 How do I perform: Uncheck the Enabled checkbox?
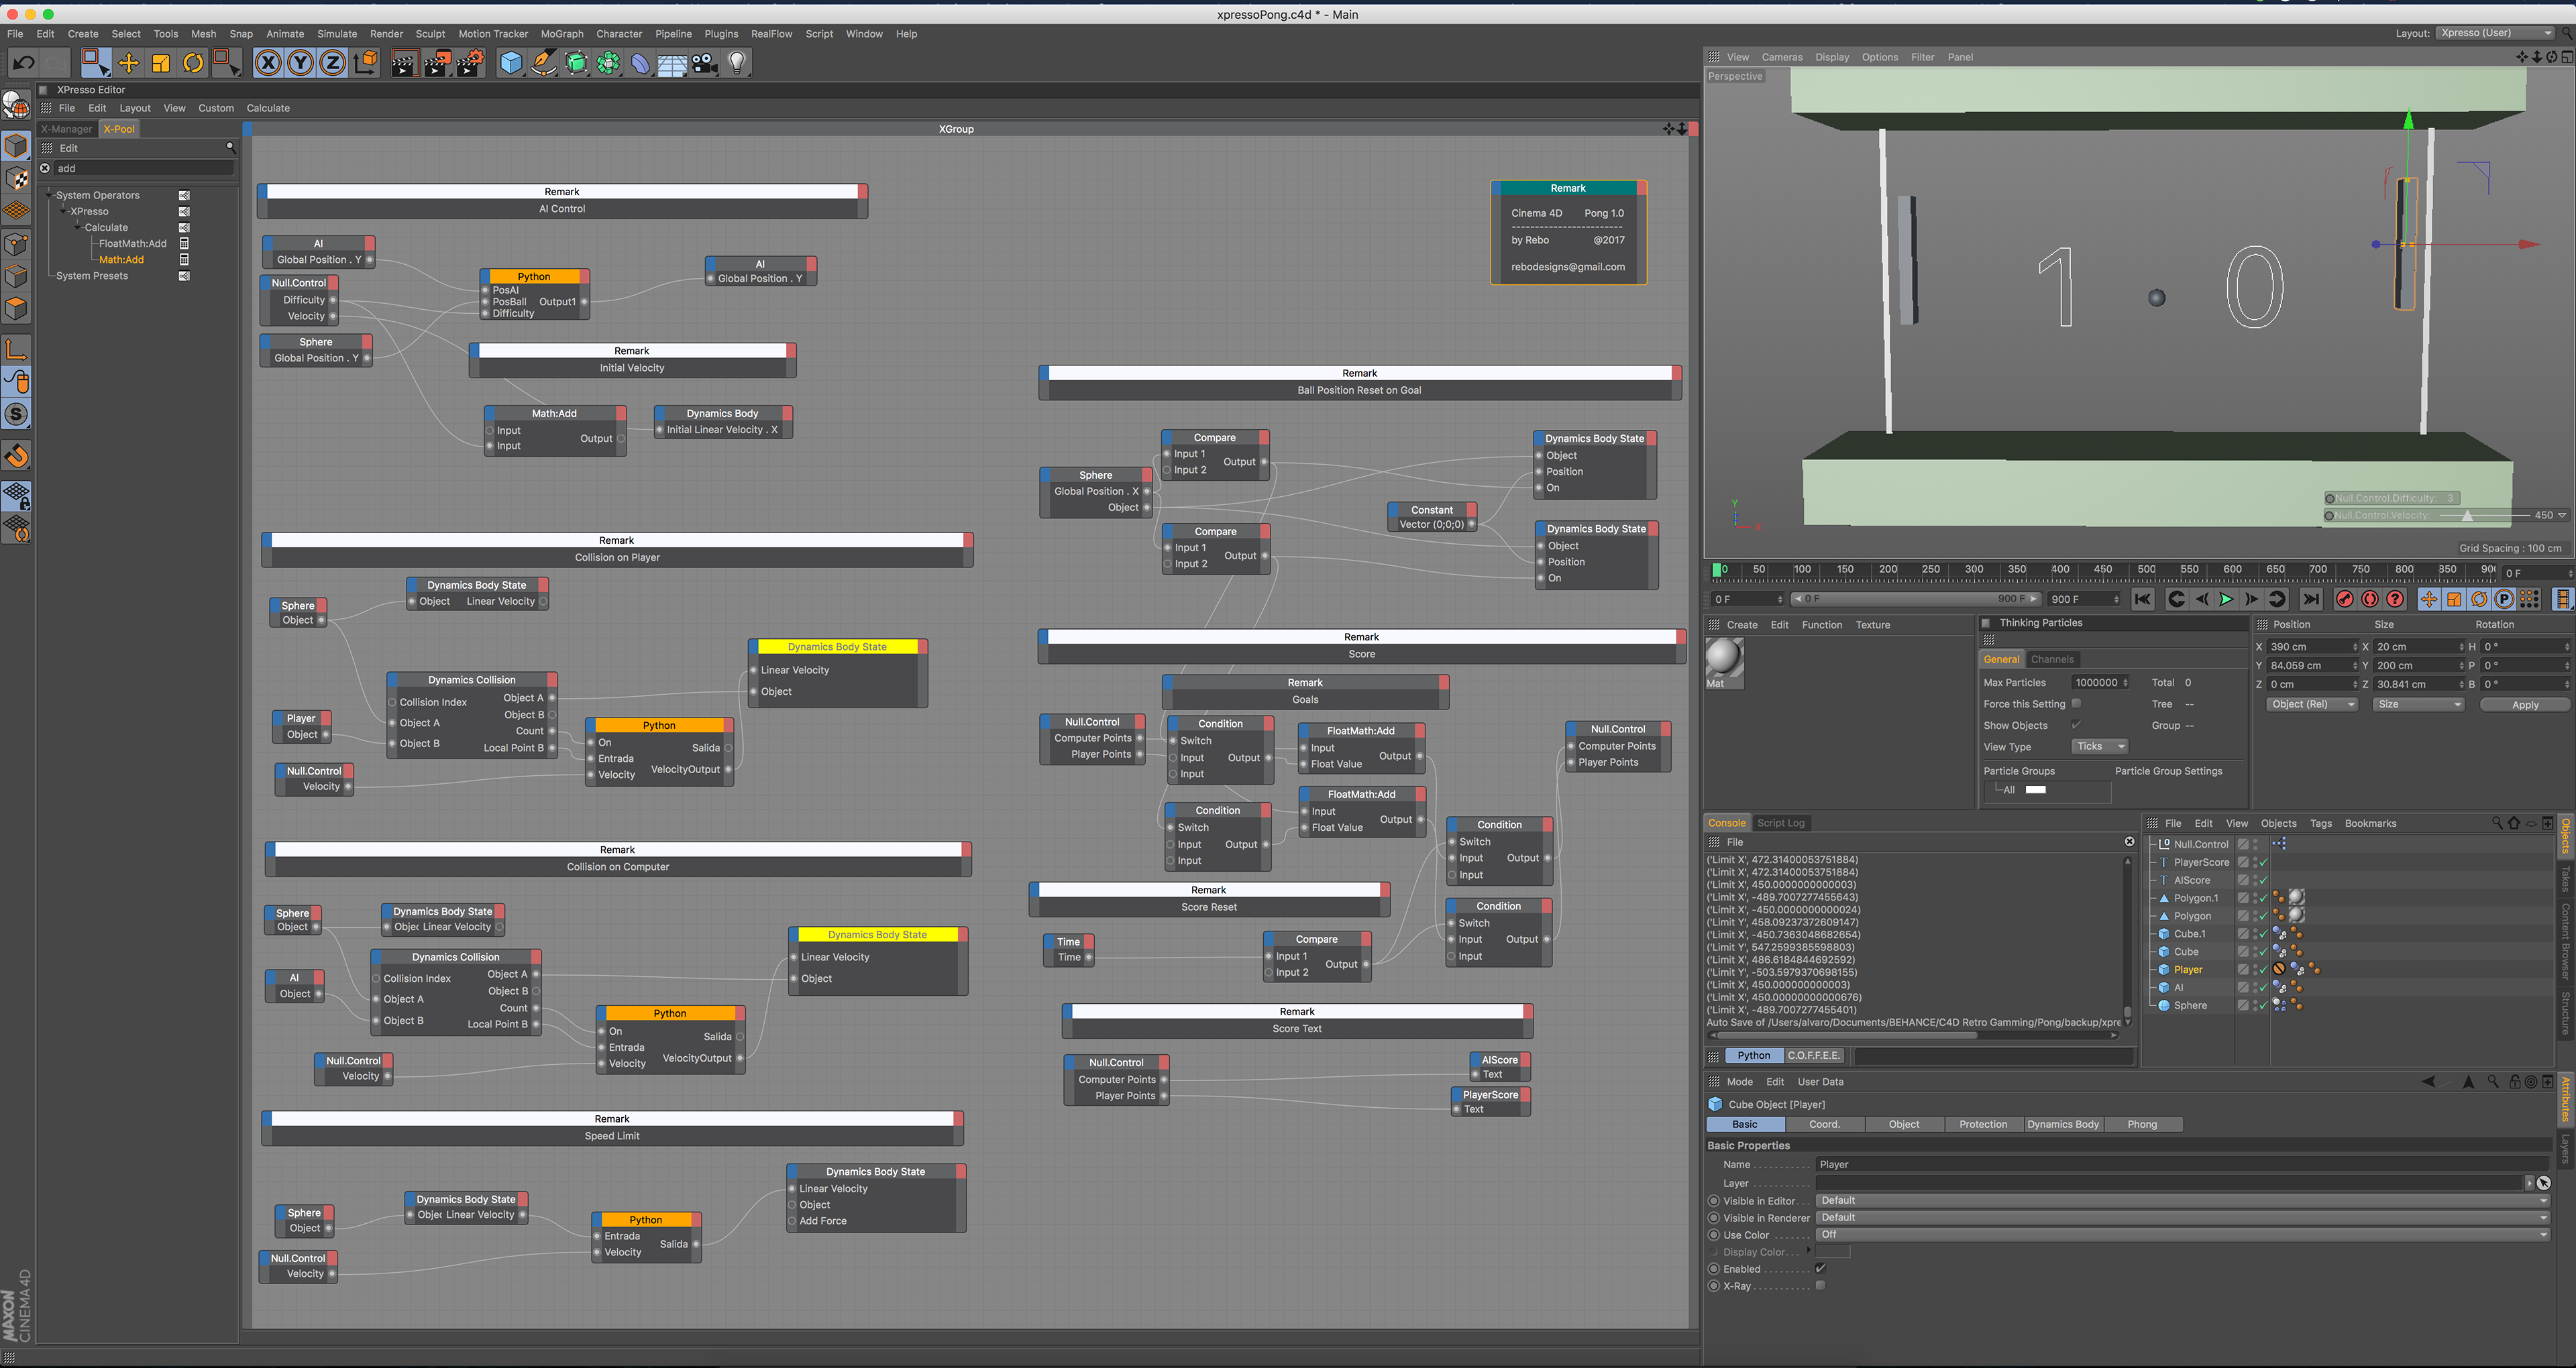point(1820,1268)
